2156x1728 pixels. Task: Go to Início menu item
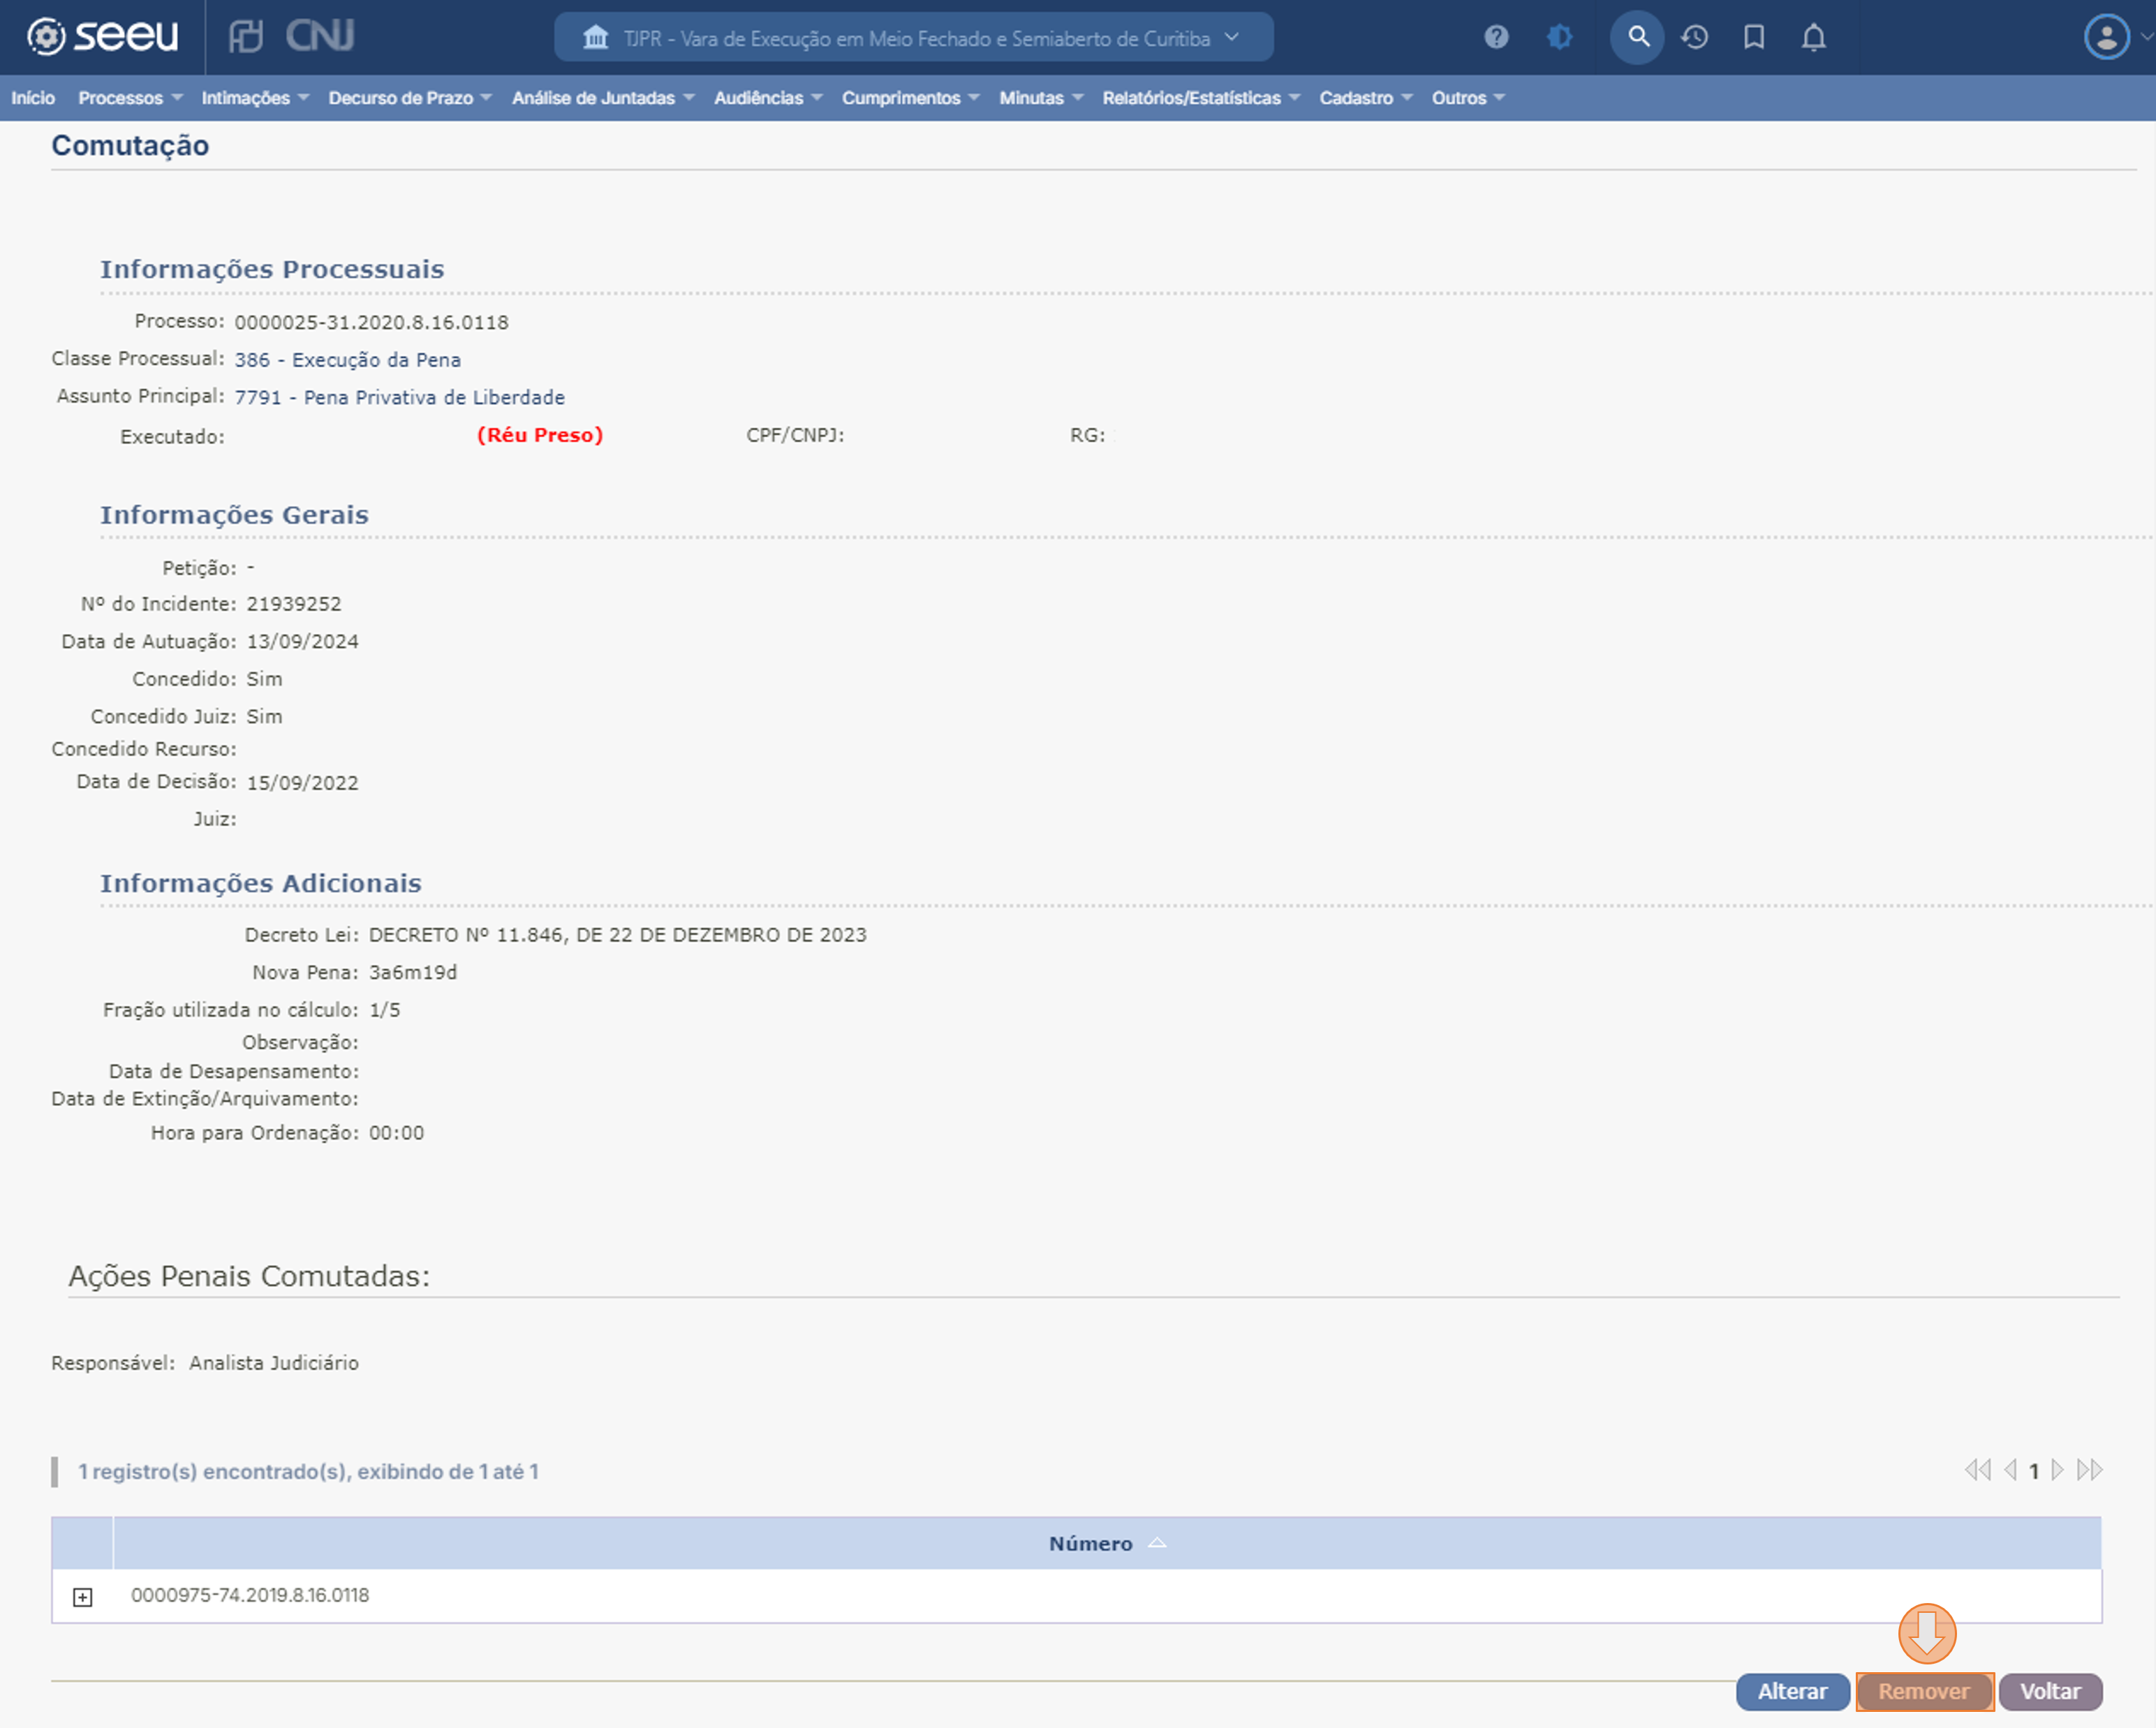coord(33,98)
